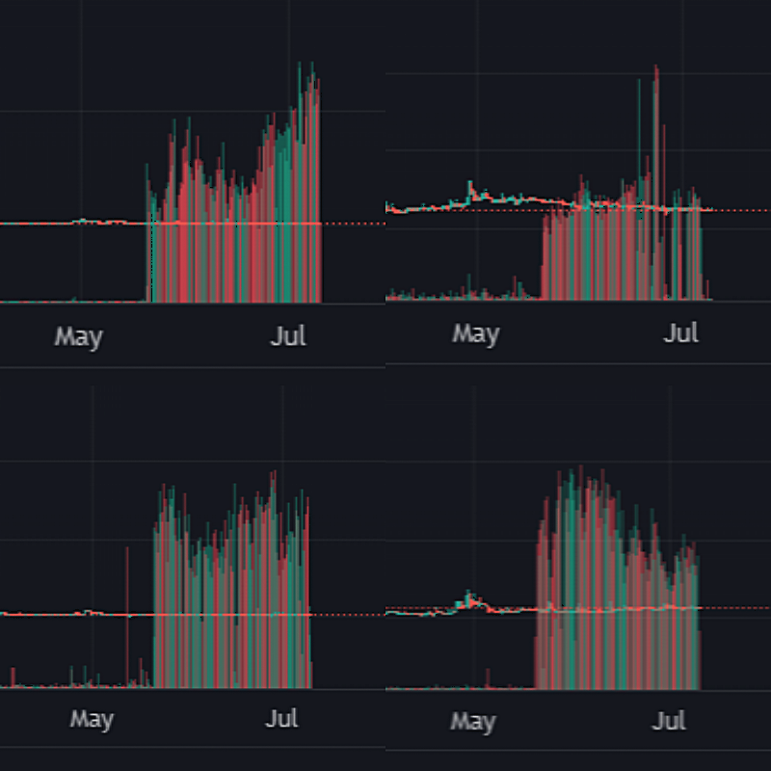Click the small price bump near May in bottom-right chart
This screenshot has height=771, width=771.
(469, 599)
